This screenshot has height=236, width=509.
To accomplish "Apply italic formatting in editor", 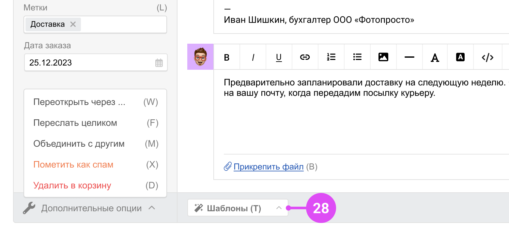I will [253, 57].
